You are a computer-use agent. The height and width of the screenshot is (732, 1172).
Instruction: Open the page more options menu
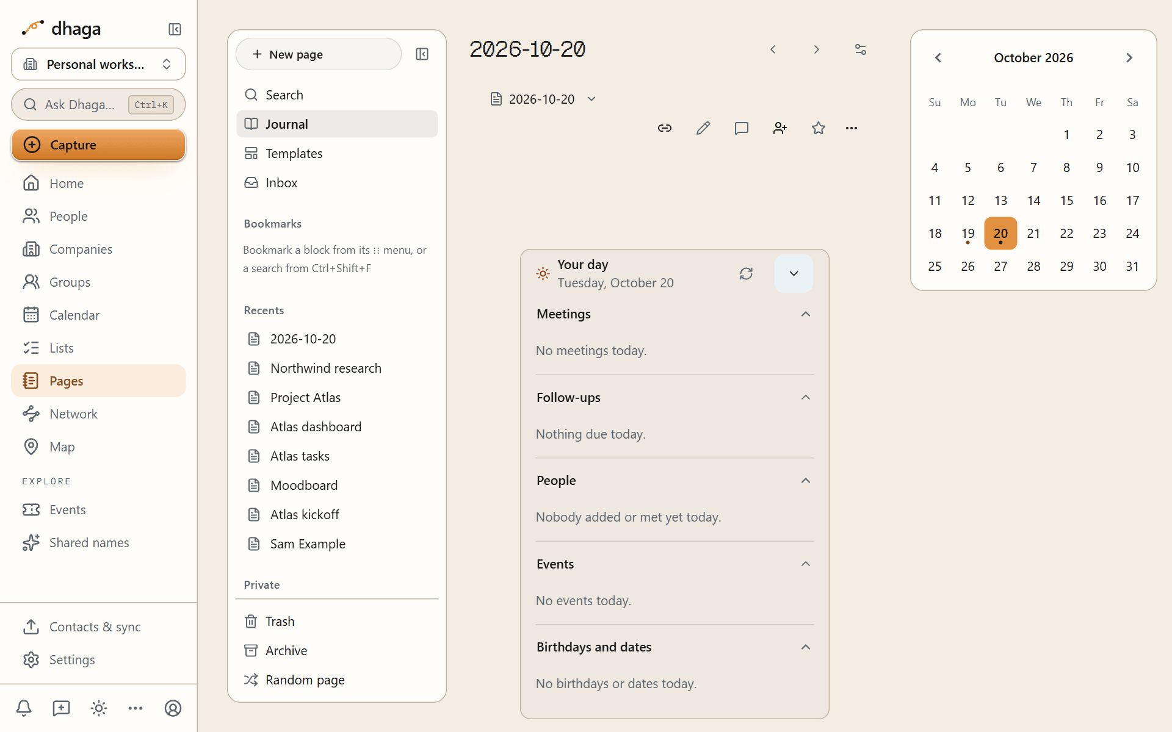852,128
